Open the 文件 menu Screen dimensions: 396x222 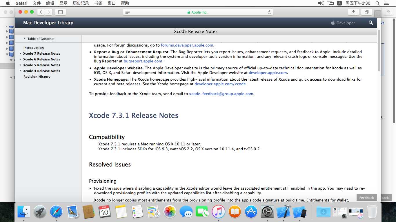[x=37, y=3]
